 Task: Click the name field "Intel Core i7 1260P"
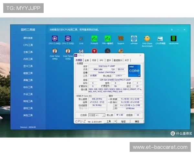107,66
